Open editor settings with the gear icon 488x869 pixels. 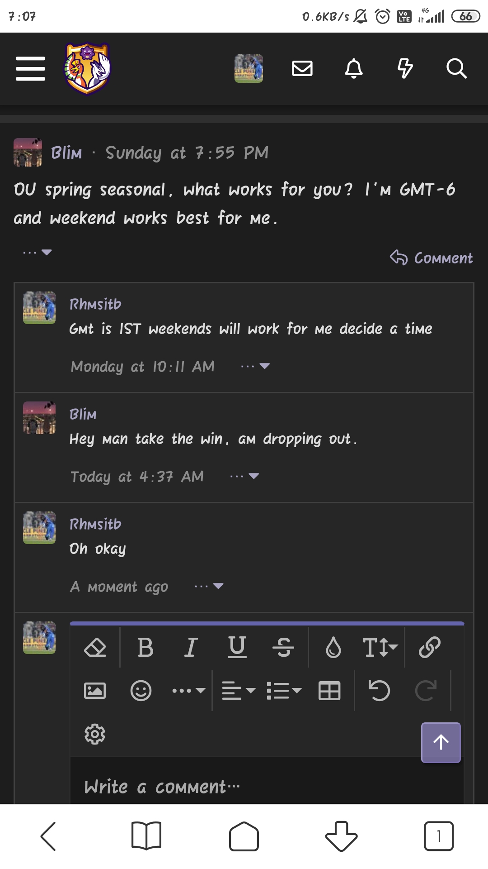click(x=95, y=734)
